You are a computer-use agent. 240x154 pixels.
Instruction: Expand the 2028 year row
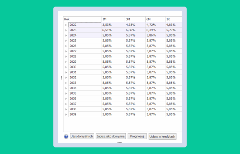66,57
